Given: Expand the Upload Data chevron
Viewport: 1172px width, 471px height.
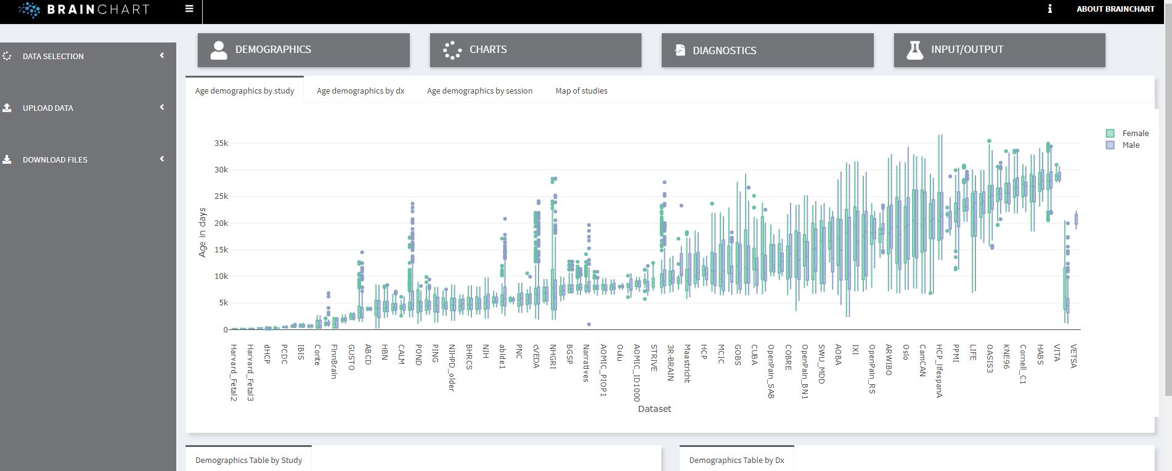Looking at the screenshot, I should (162, 107).
